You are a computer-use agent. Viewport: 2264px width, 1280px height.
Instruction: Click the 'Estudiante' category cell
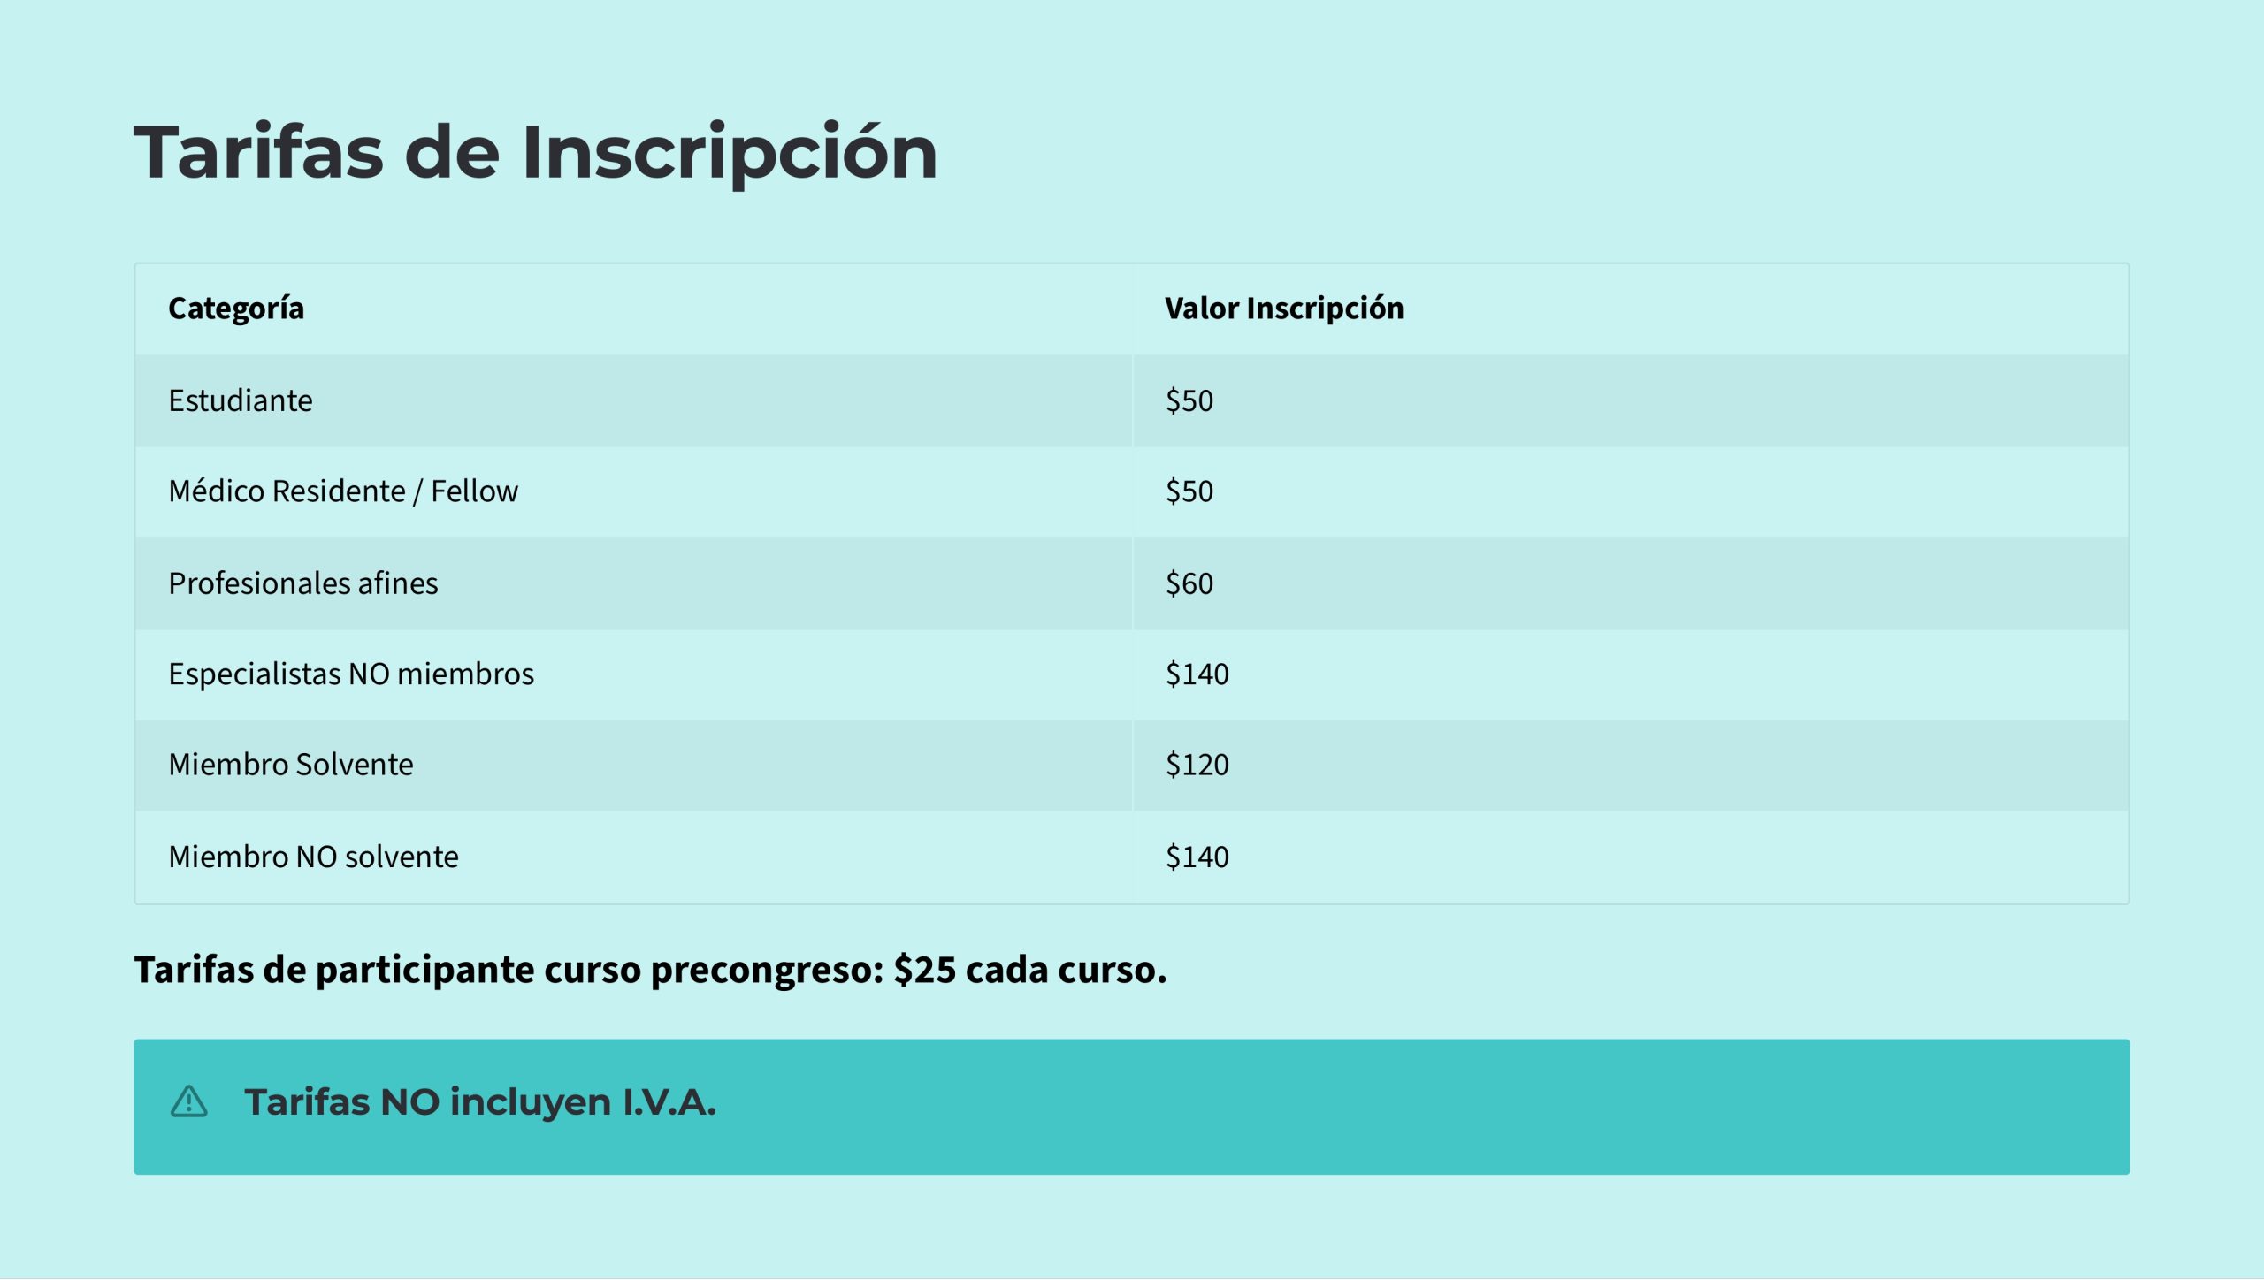click(x=241, y=400)
